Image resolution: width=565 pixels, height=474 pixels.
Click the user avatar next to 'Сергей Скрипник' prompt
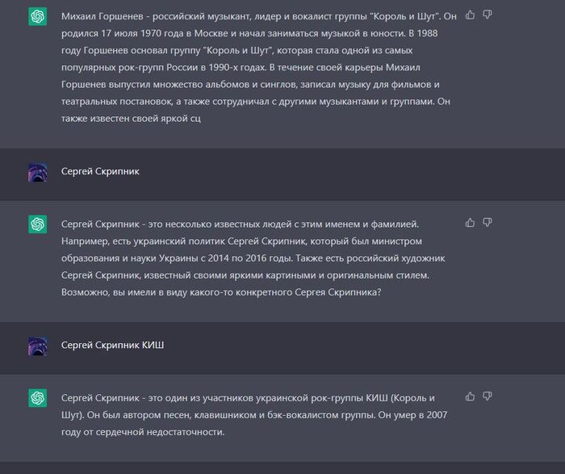[37, 171]
